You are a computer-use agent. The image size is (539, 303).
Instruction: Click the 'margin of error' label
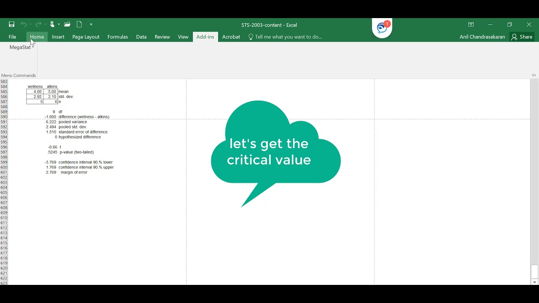coord(74,172)
